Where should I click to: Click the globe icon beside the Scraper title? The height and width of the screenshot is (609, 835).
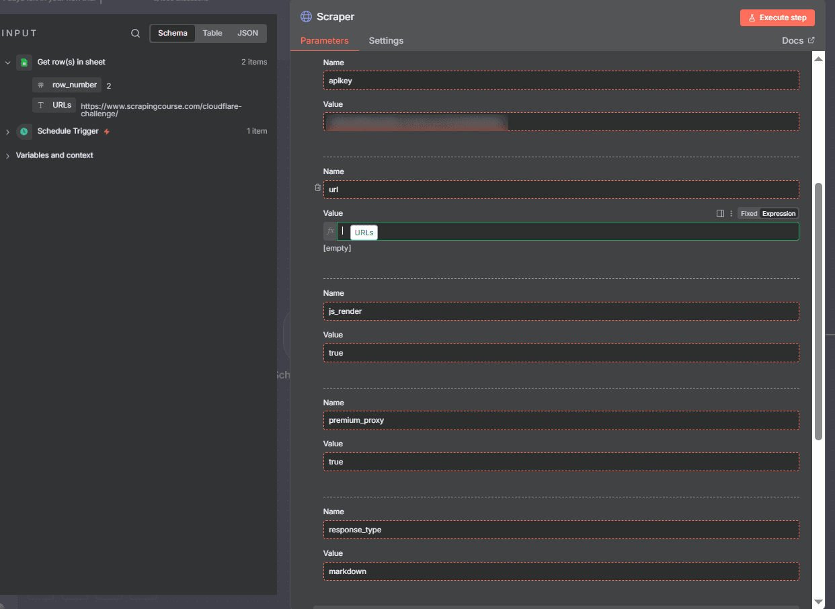pyautogui.click(x=306, y=17)
